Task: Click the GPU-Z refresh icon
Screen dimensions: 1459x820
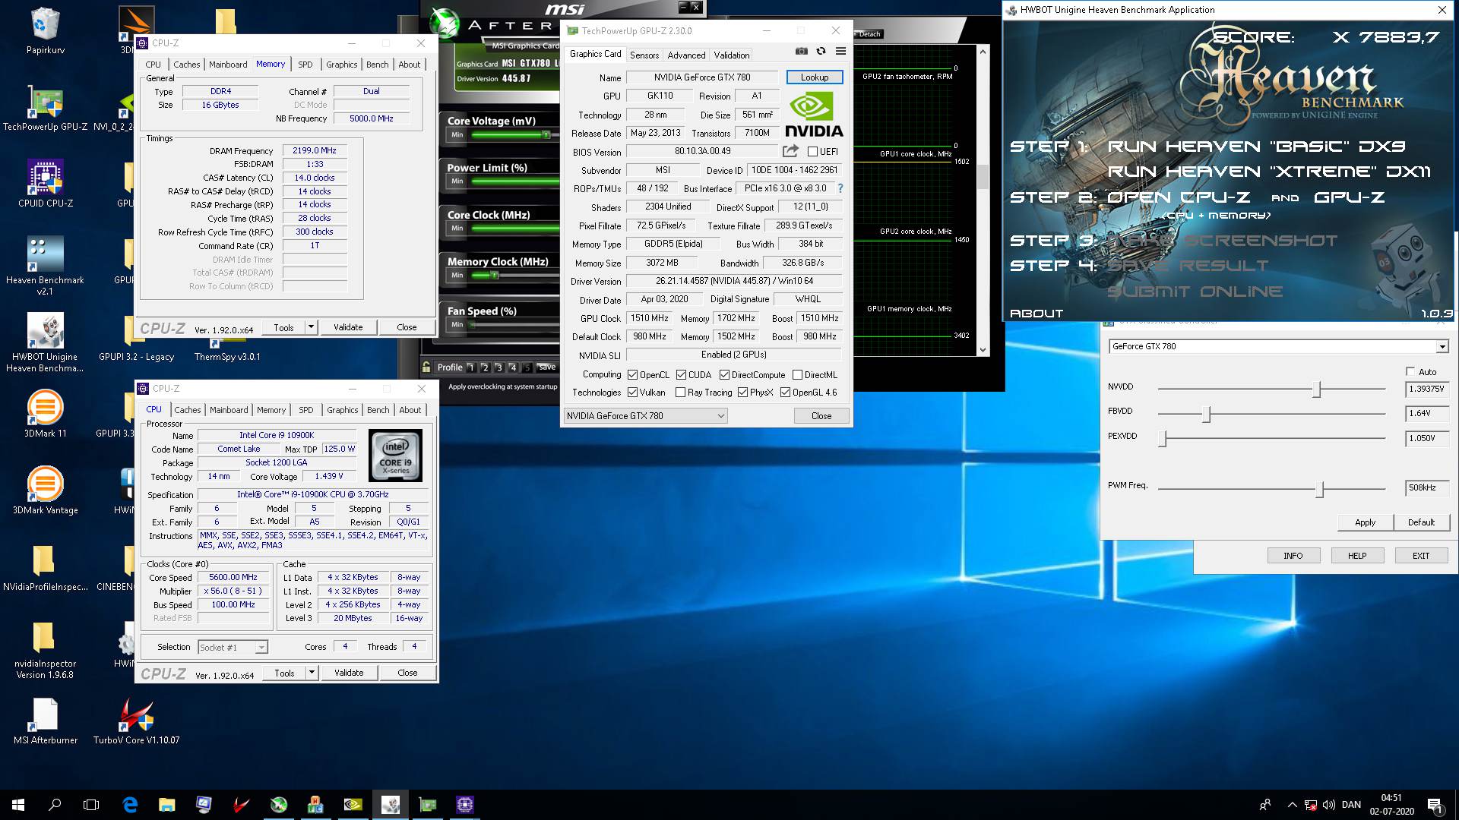Action: pos(821,51)
